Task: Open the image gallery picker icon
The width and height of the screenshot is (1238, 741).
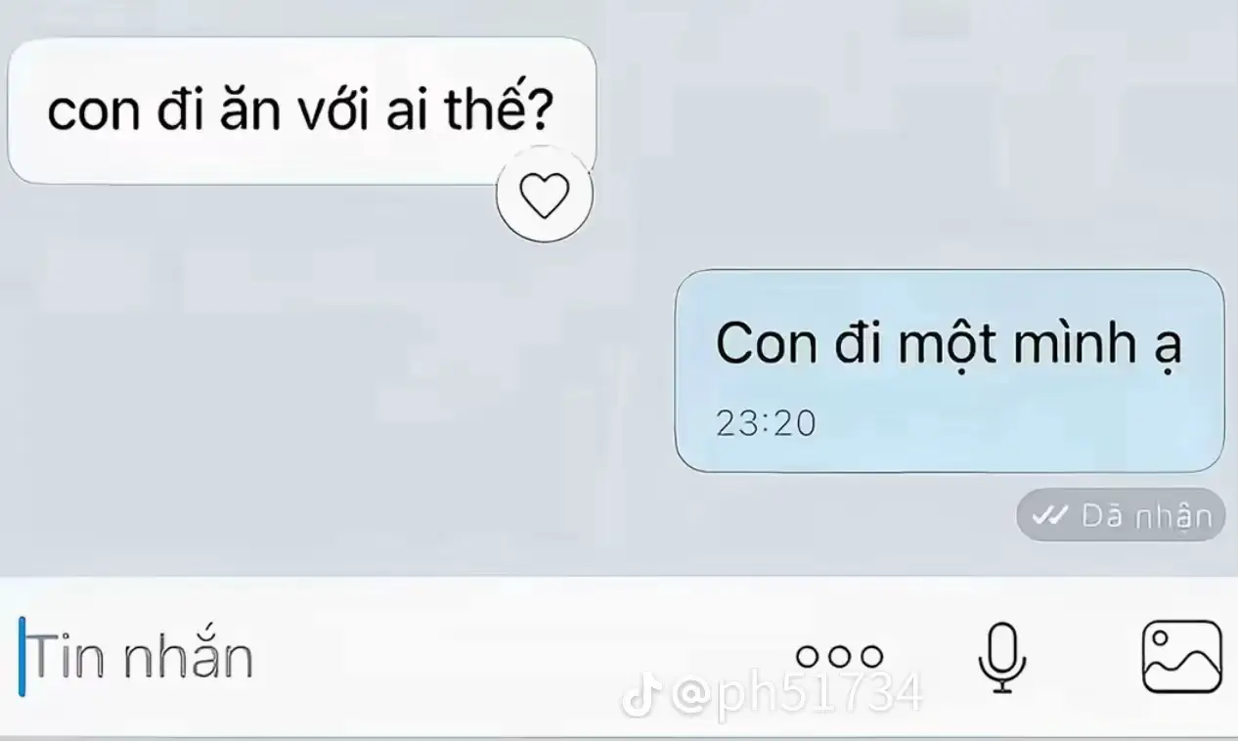Action: (x=1181, y=657)
